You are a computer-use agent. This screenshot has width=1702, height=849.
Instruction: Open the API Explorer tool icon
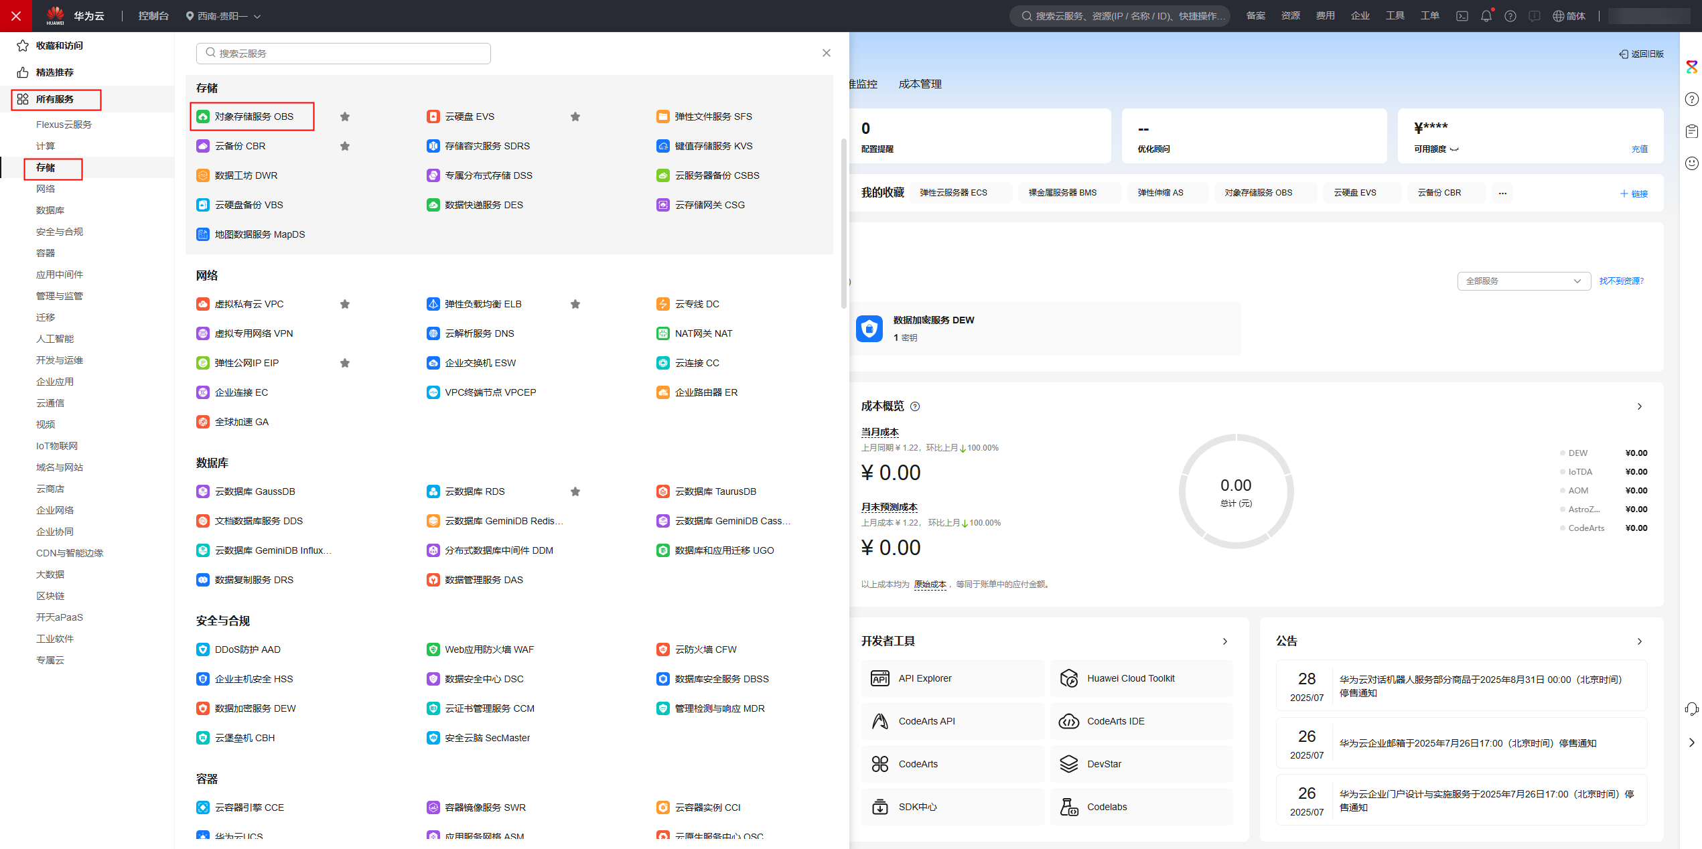(879, 678)
